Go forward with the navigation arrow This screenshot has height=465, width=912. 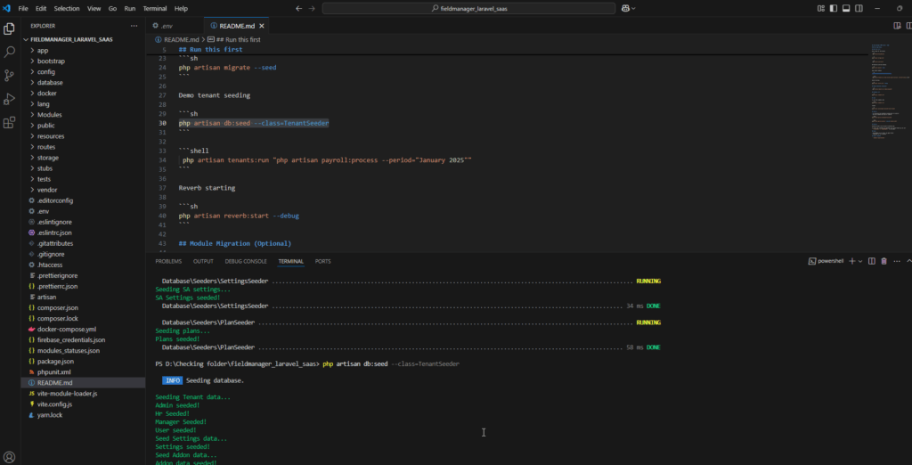(312, 9)
